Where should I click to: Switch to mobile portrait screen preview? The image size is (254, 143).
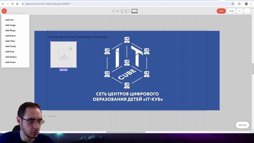pos(114,11)
